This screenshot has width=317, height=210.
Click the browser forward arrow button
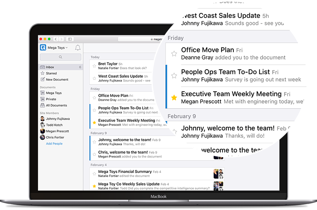(62, 39)
